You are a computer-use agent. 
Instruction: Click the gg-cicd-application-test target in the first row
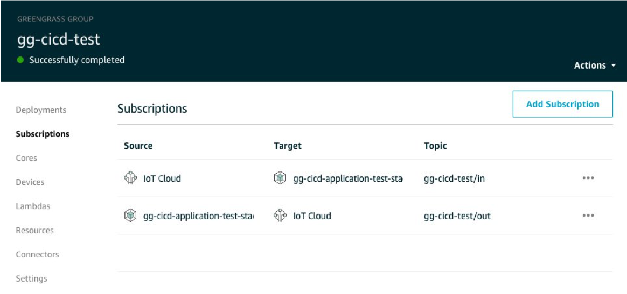[349, 178]
